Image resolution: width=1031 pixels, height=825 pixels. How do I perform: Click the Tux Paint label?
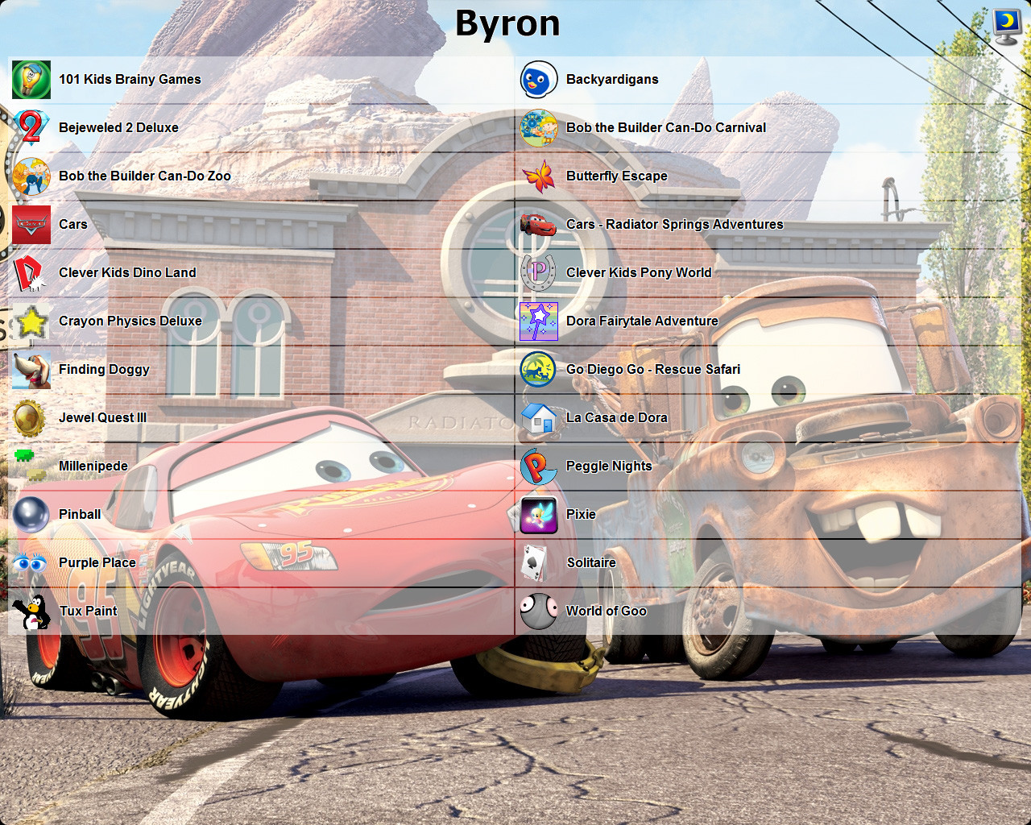pos(89,611)
